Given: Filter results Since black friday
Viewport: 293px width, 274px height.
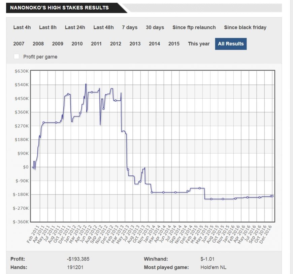Looking at the screenshot, I should [x=245, y=27].
